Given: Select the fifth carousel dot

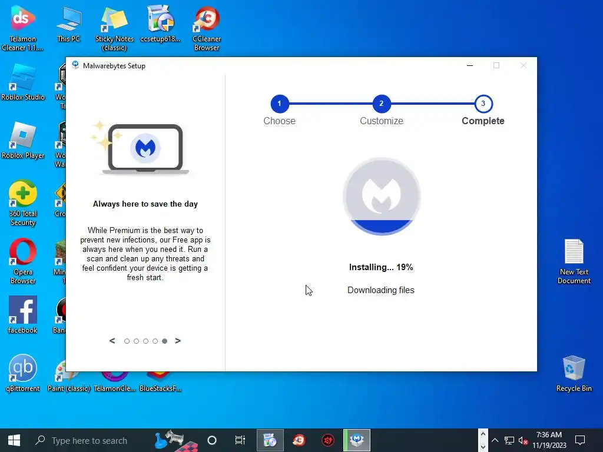Looking at the screenshot, I should 165,341.
